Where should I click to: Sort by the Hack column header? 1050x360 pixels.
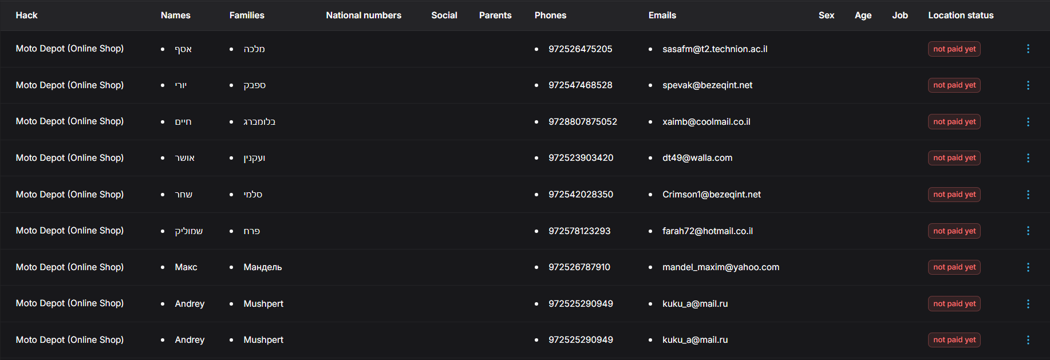[x=26, y=15]
